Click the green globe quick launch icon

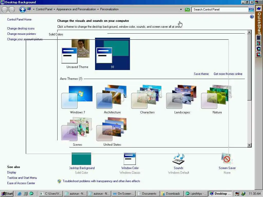tap(31, 194)
